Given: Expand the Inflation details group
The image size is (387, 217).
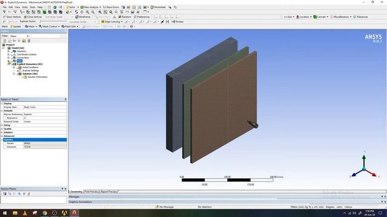Looking at the screenshot, I should click(x=2, y=133).
